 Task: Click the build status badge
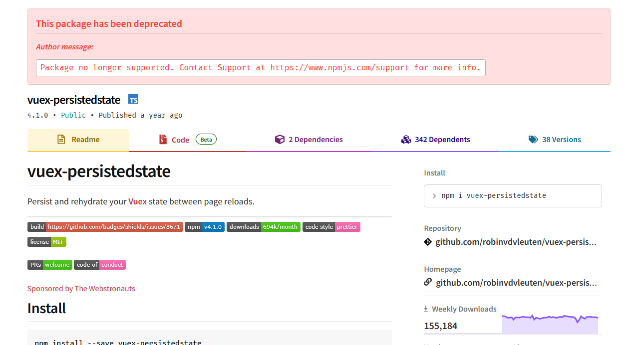point(105,227)
